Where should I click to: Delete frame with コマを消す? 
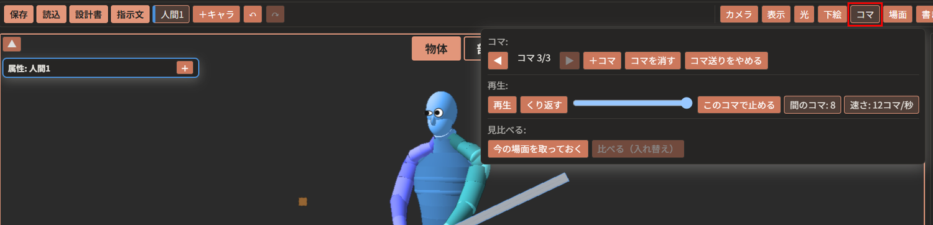[653, 60]
